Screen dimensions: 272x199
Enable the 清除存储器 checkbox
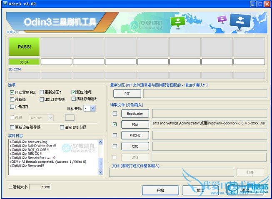pos(74,99)
